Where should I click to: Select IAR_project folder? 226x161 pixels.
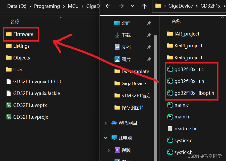point(183,34)
